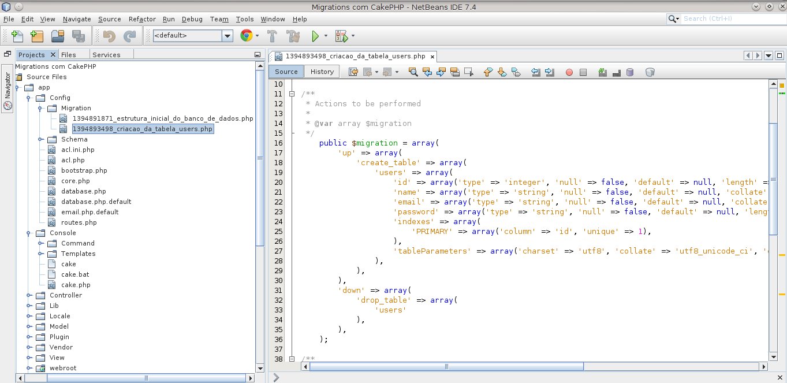Click the Shift Line Right icon

(x=549, y=72)
